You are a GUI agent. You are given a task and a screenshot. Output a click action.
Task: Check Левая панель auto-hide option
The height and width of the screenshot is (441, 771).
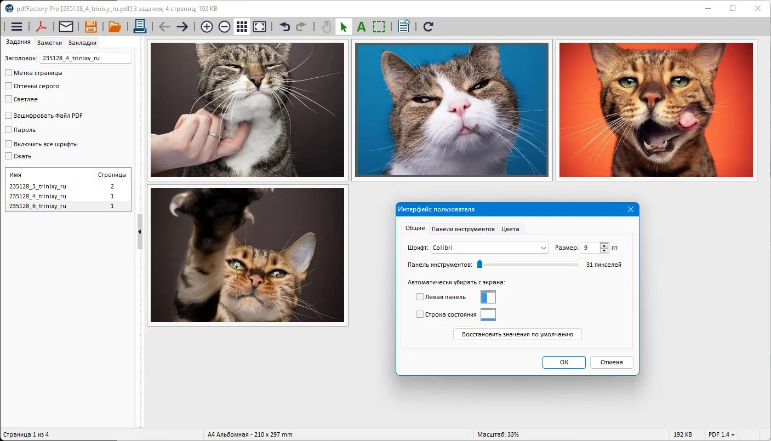coord(420,297)
